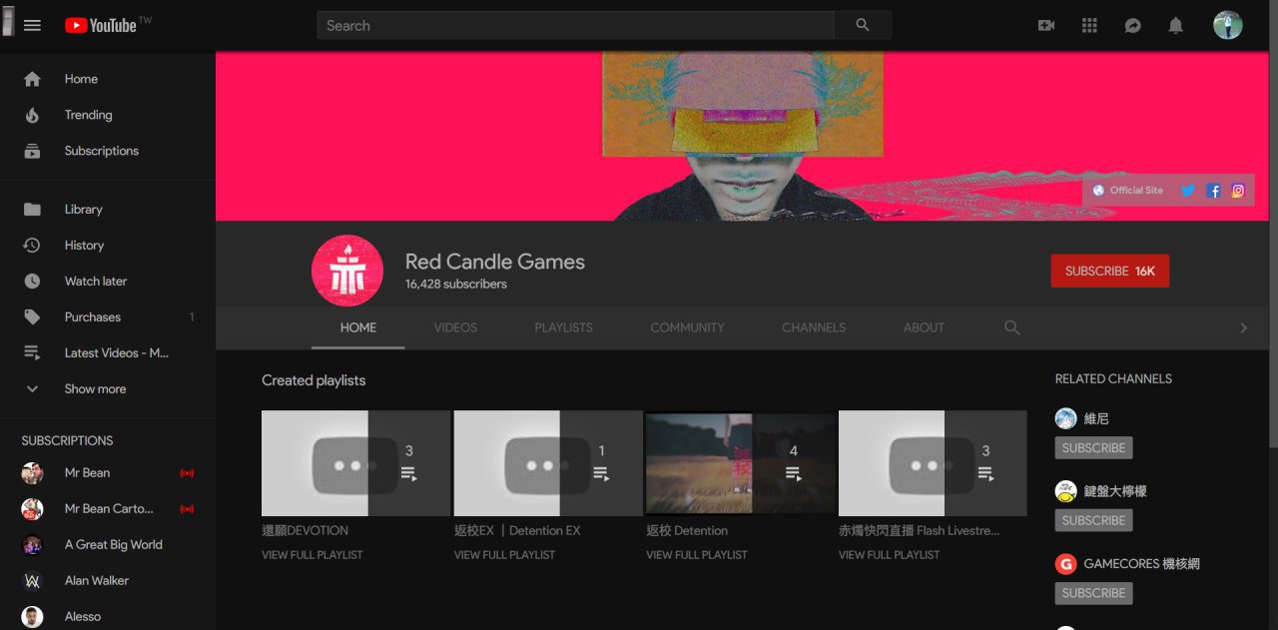Subscribe to GAMECORES 機核網 channel
Image resolution: width=1278 pixels, height=630 pixels.
1093,593
